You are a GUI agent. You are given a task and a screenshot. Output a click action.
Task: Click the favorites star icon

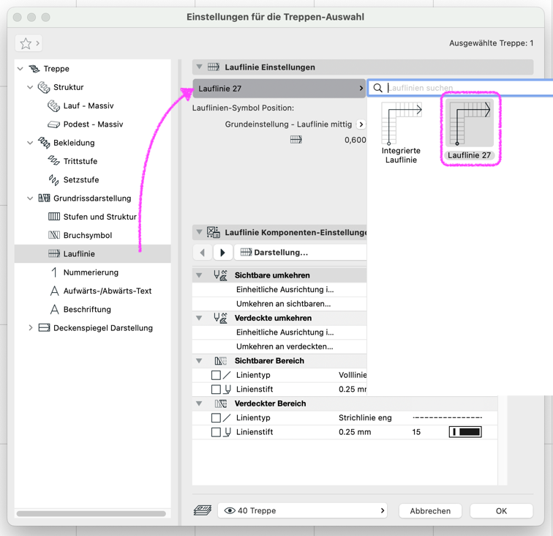coord(26,44)
